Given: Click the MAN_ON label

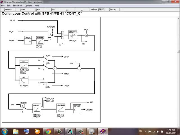Looking at the screenshot, I should click(x=24, y=103).
